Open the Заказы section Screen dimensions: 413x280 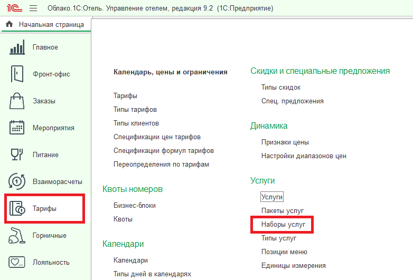[44, 101]
